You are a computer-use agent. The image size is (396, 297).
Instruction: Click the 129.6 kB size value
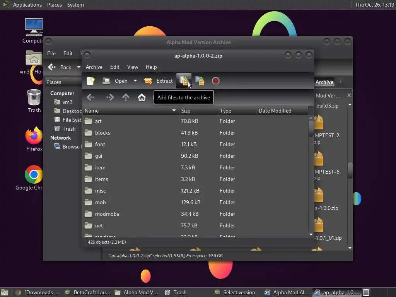pos(190,202)
